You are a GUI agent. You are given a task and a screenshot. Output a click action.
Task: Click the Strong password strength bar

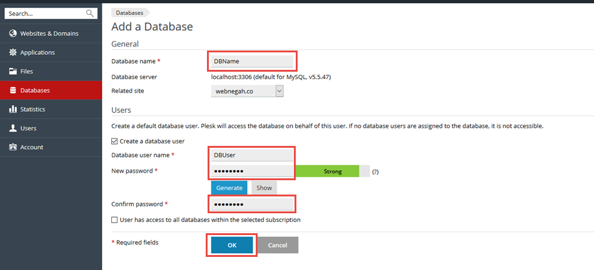tap(332, 171)
